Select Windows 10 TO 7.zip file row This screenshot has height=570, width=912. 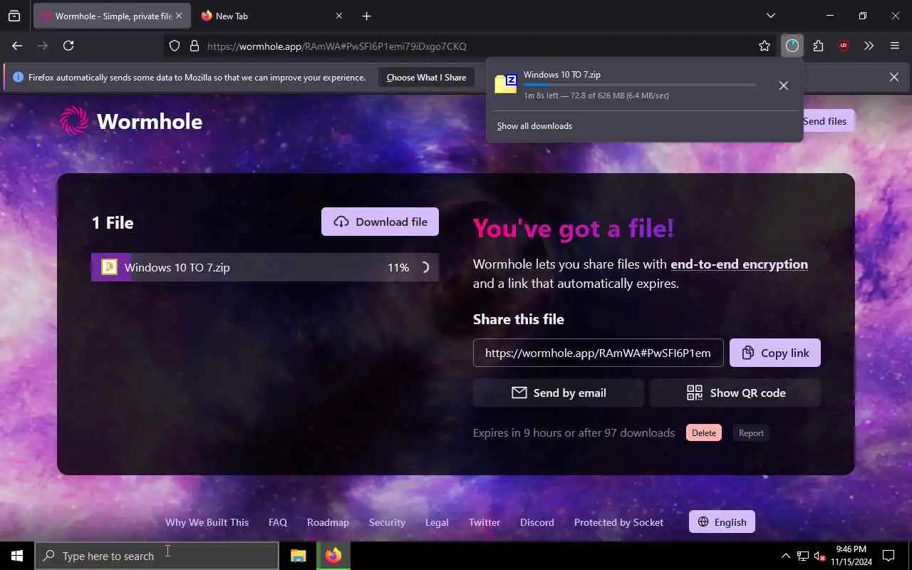tap(265, 267)
